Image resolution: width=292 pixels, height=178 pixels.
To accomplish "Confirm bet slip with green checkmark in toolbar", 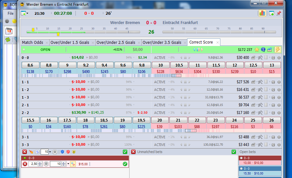I will pyautogui.click(x=125, y=152).
